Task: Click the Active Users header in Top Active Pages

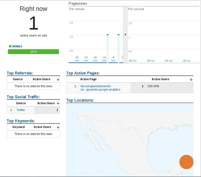Action: pyautogui.click(x=160, y=79)
